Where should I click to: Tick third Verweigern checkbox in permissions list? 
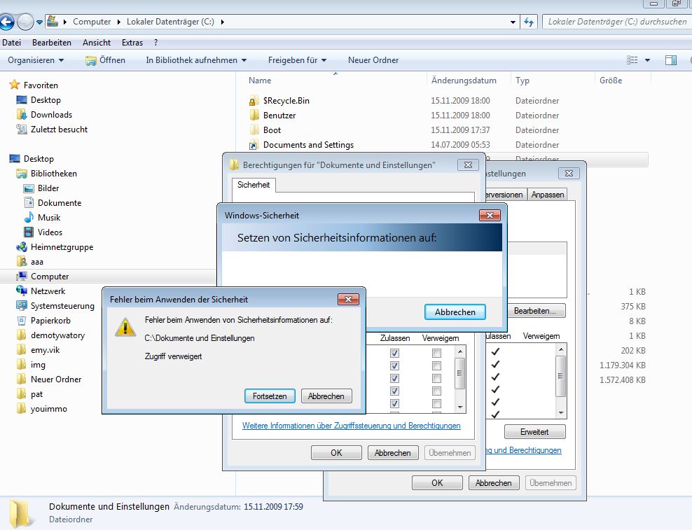point(436,378)
